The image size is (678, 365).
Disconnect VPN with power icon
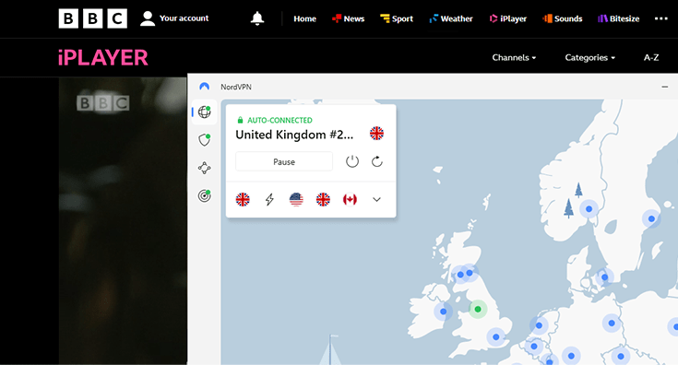(x=352, y=161)
